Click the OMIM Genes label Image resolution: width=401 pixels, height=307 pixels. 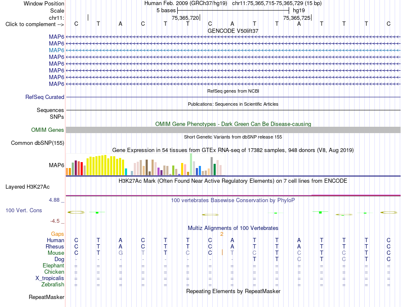48,130
